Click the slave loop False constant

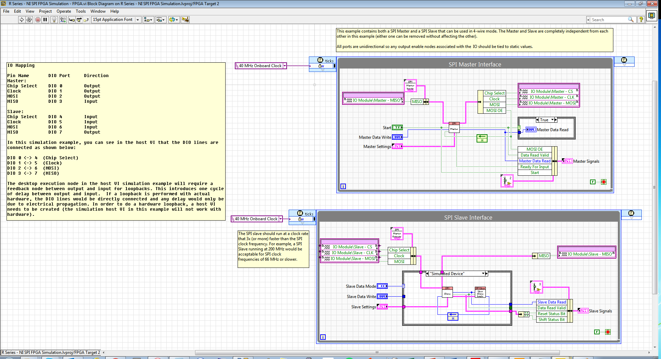coord(597,332)
